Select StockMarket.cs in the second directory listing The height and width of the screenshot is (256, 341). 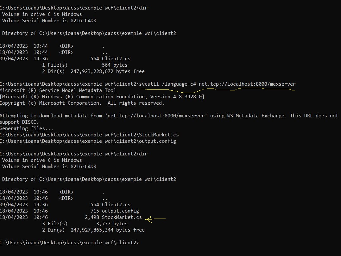point(122,217)
